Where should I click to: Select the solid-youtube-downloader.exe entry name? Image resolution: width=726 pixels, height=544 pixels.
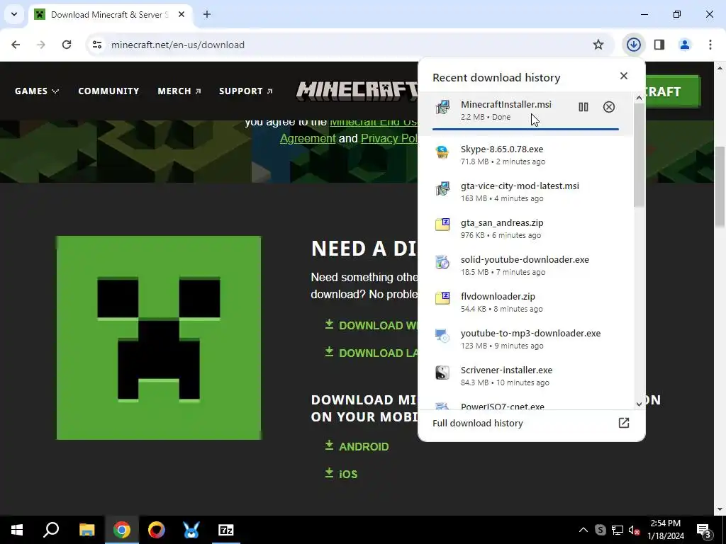pyautogui.click(x=525, y=259)
